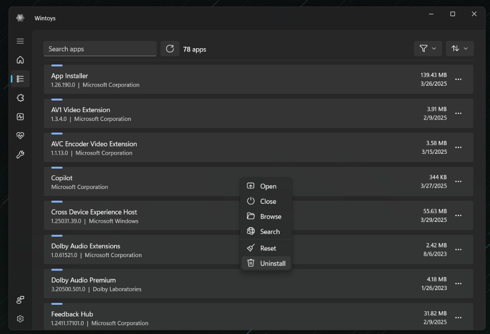Open the hamburger navigation menu

pyautogui.click(x=20, y=41)
